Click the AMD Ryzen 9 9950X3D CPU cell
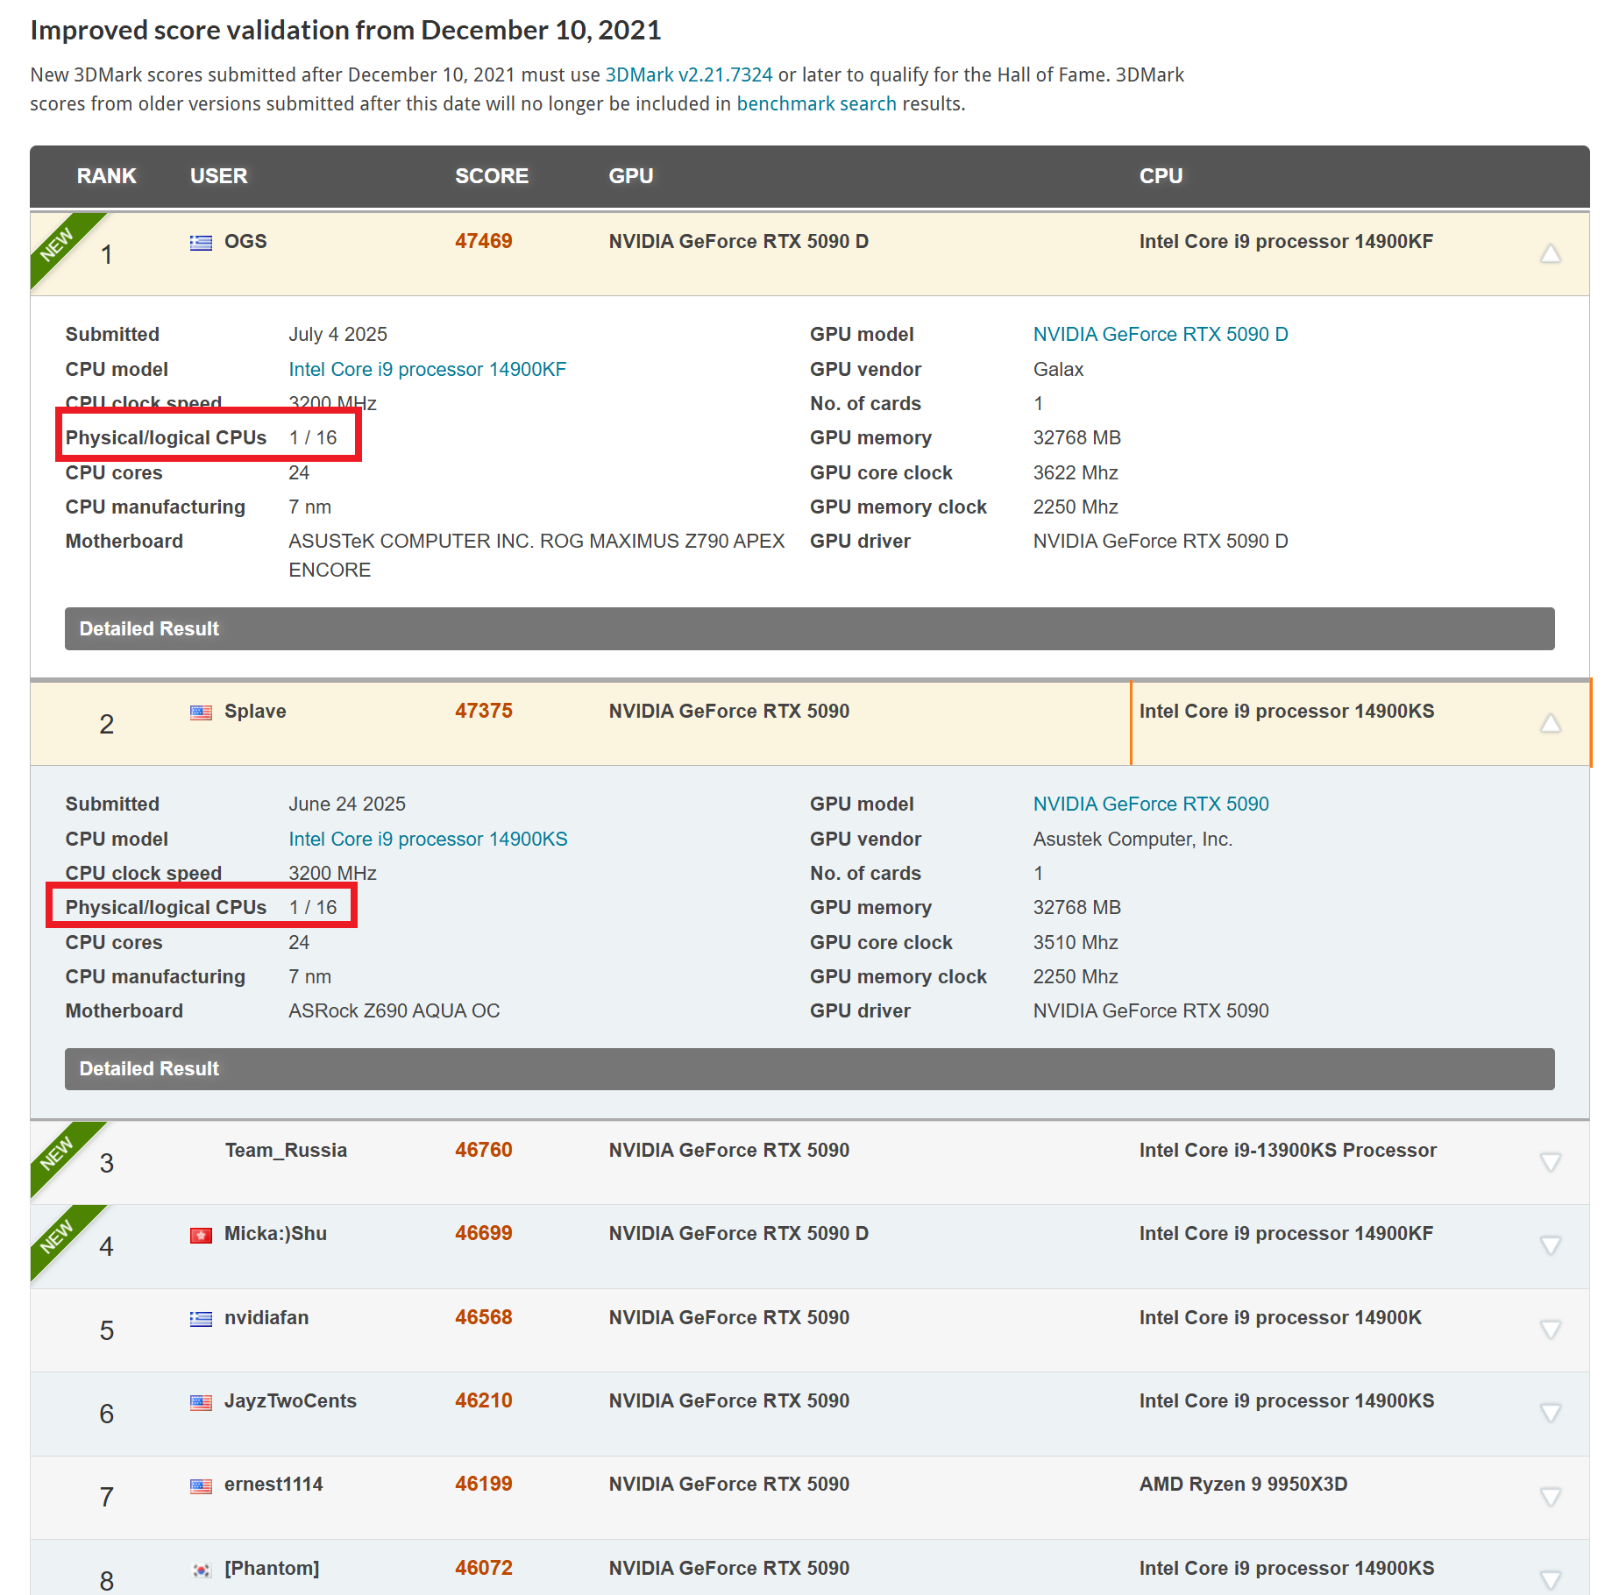This screenshot has width=1612, height=1595. (x=1243, y=1485)
